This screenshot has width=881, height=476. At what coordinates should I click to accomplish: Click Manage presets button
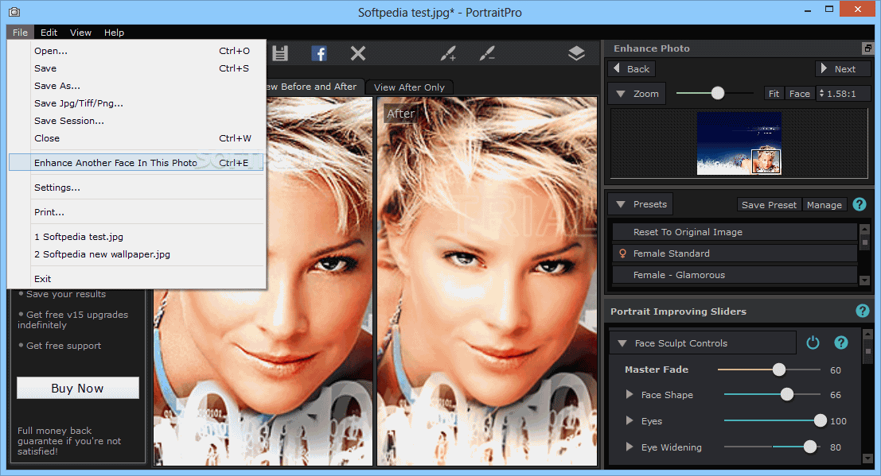pyautogui.click(x=824, y=205)
